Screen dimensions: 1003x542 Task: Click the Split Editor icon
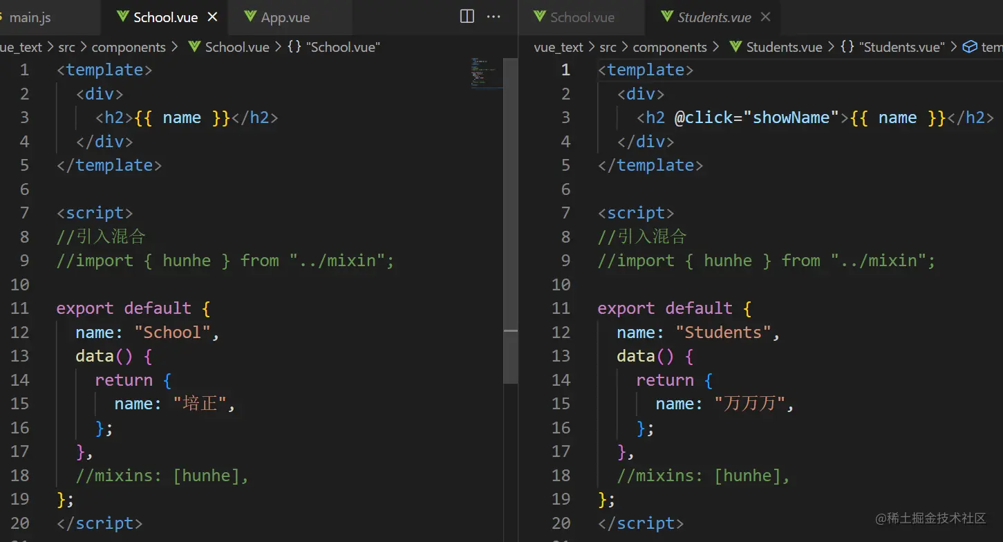click(467, 17)
